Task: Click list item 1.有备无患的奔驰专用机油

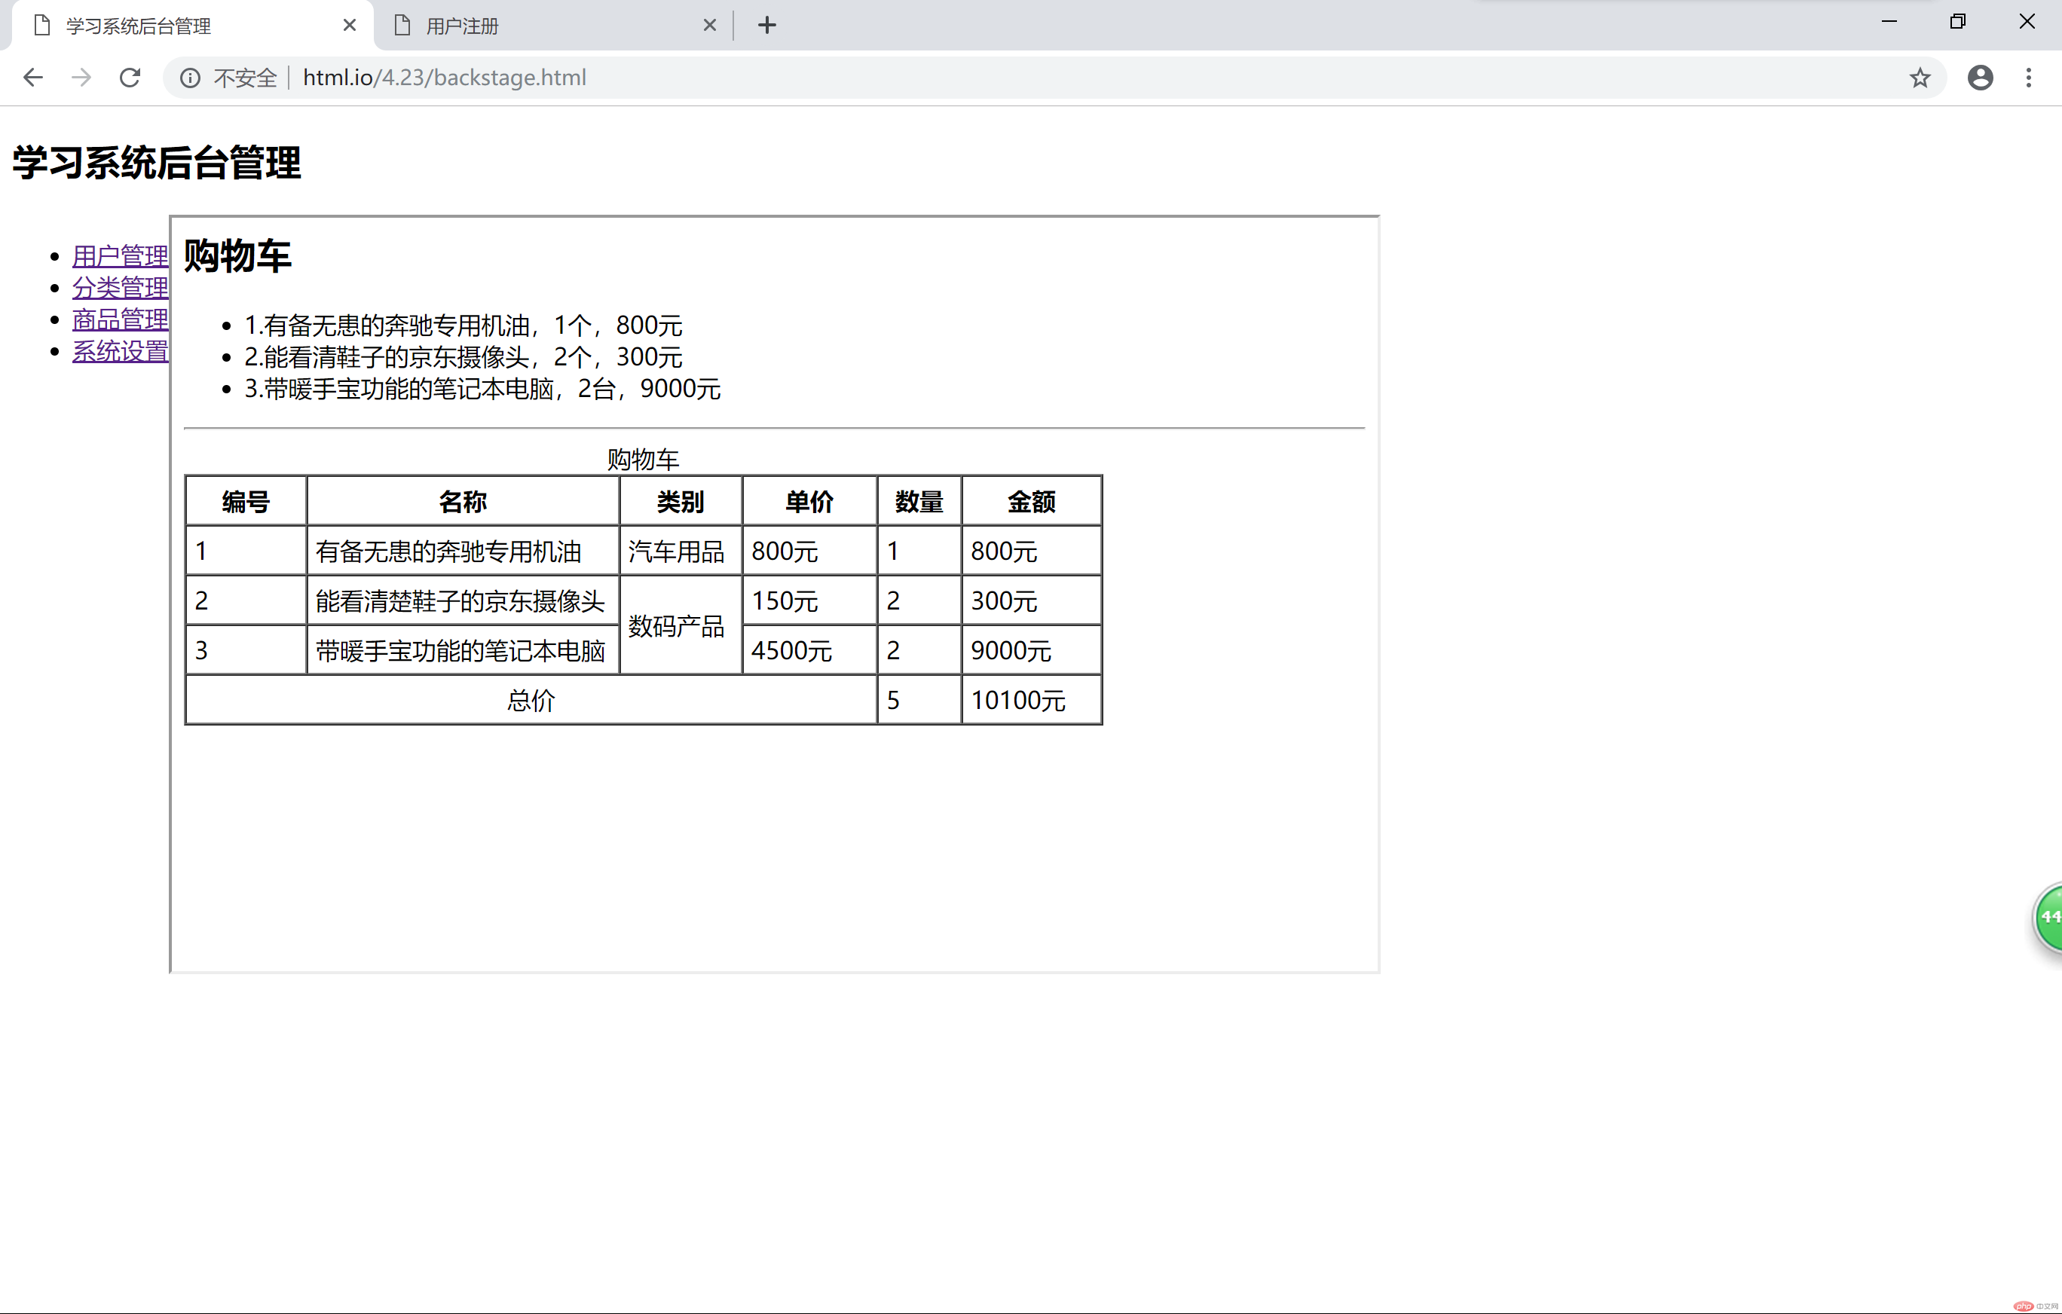Action: coord(463,325)
